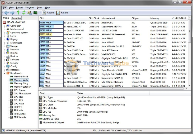Screen dimensions: 193x134
Task: Click the Back navigation arrow
Action: (6, 13)
